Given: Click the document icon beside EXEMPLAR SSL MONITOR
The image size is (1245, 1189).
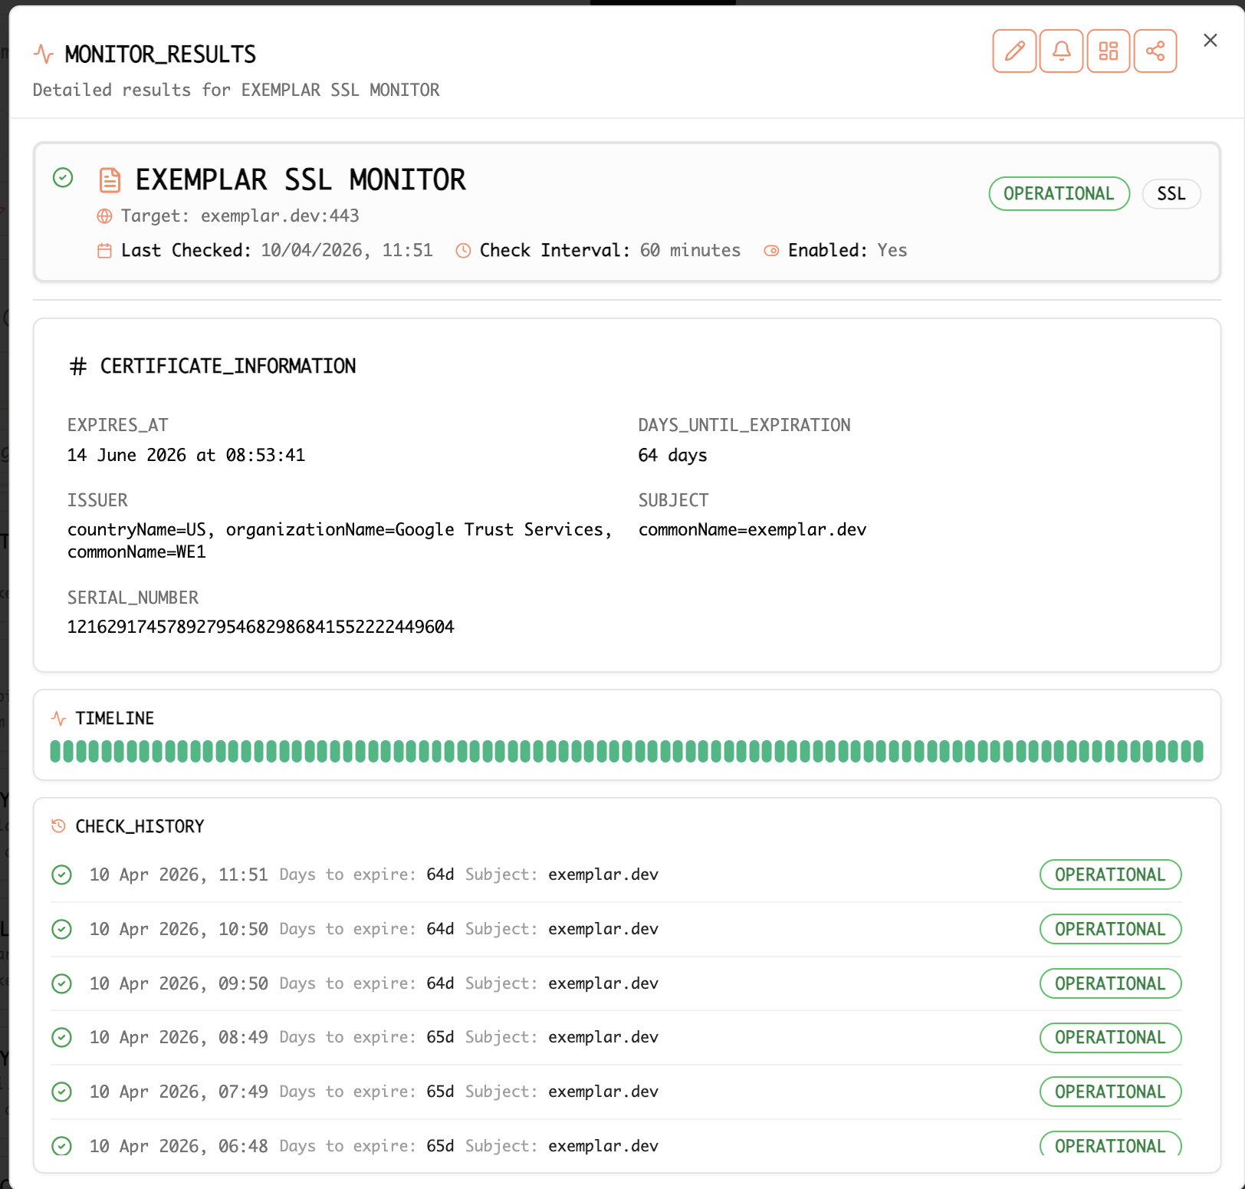Looking at the screenshot, I should 110,180.
